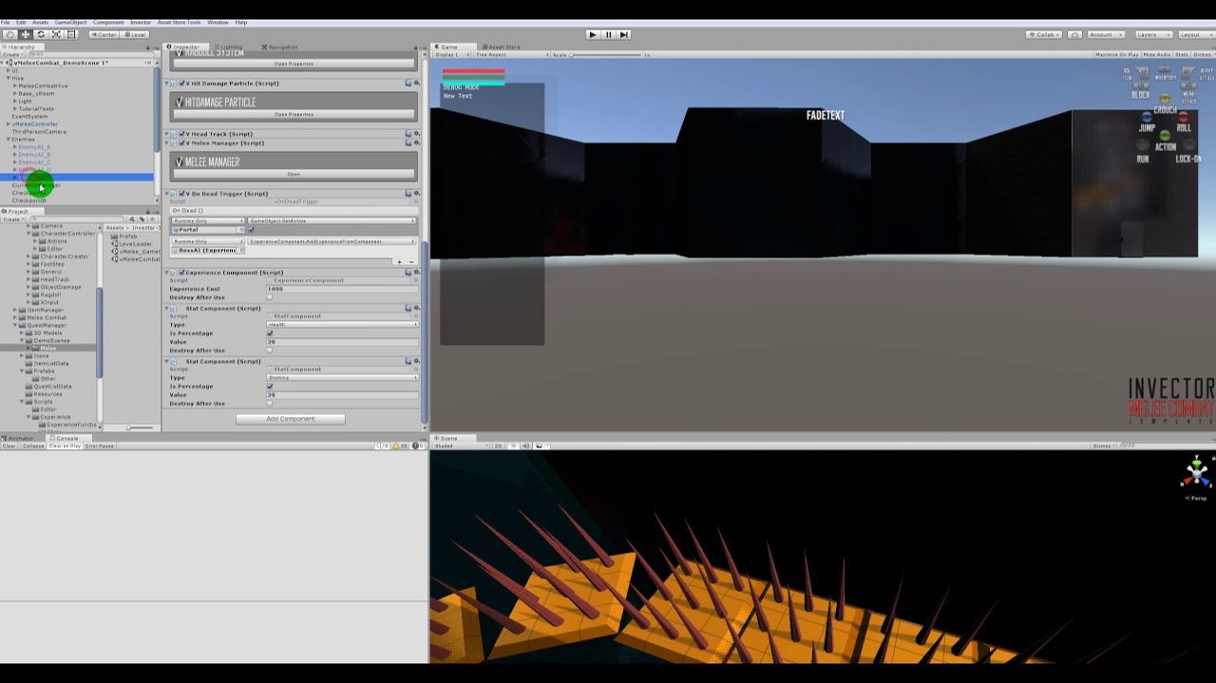Select the Rect Transform tool
This screenshot has height=683, width=1216.
tap(71, 34)
